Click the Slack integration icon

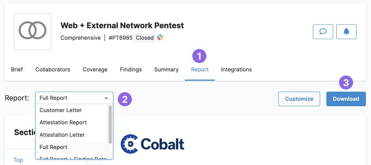point(160,37)
